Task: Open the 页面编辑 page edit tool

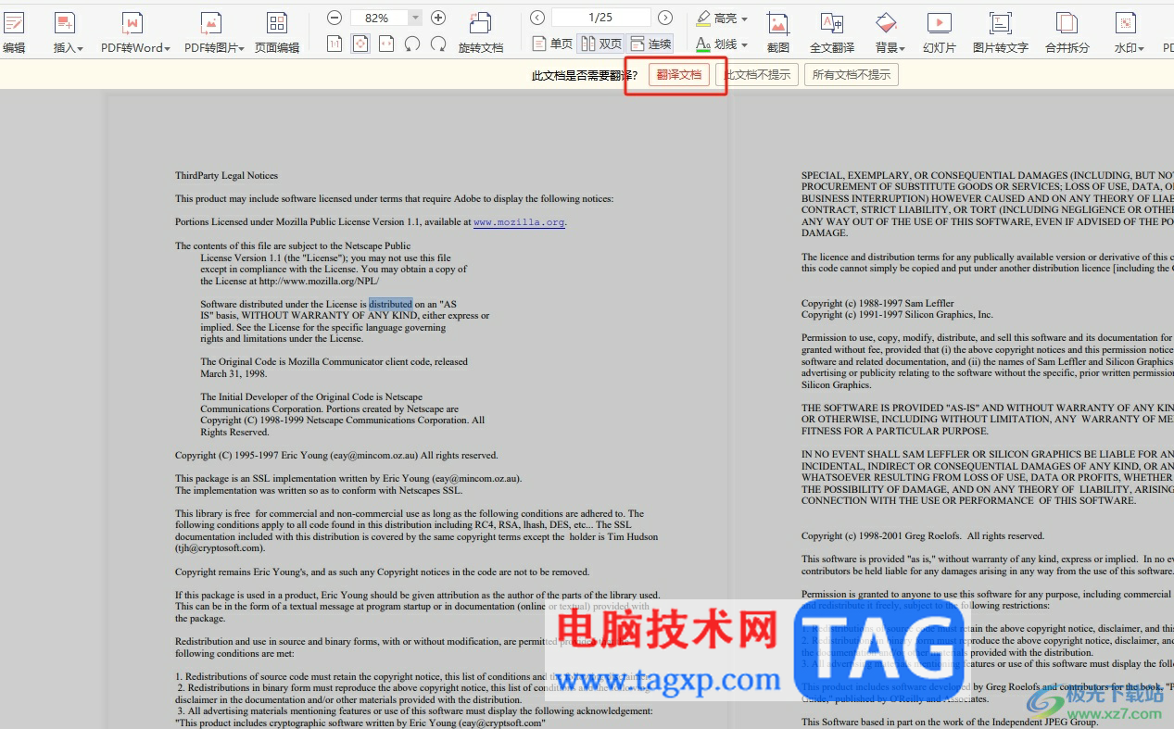Action: 277,24
